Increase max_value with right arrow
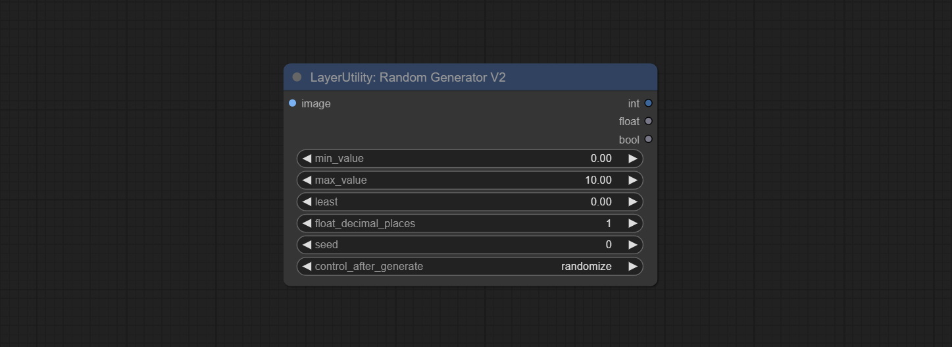Screen dimensions: 952x347 pyautogui.click(x=632, y=180)
